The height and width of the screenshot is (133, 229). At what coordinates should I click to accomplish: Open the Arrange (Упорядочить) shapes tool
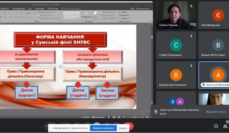coord(86,16)
